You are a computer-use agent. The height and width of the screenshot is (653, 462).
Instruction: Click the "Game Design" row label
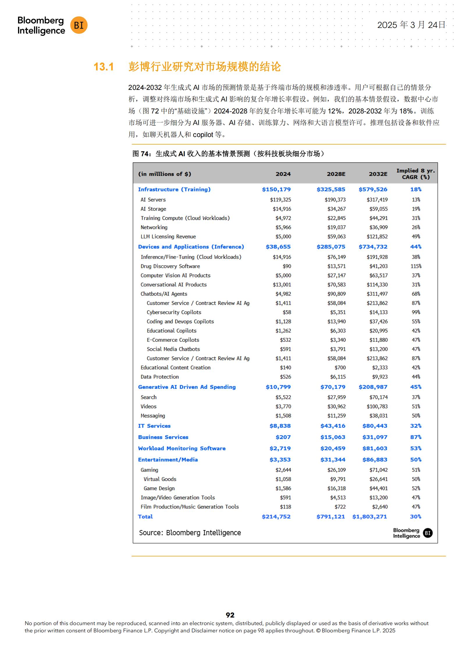pyautogui.click(x=159, y=489)
